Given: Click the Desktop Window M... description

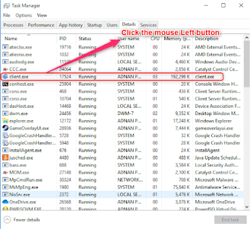Looking at the screenshot, I should coord(217,114).
